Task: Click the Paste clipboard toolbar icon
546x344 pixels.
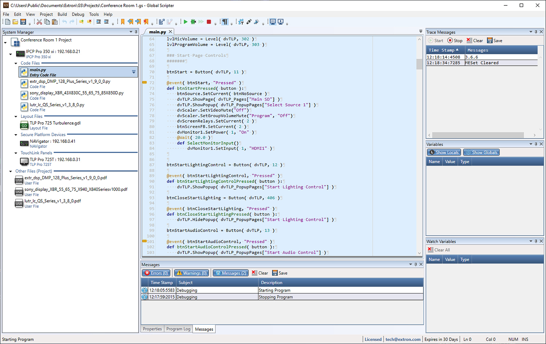Action: 55,22
